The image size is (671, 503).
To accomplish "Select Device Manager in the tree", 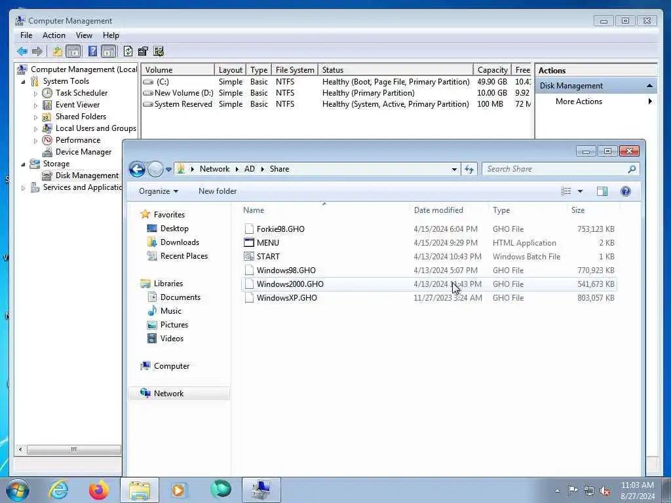I will point(83,152).
